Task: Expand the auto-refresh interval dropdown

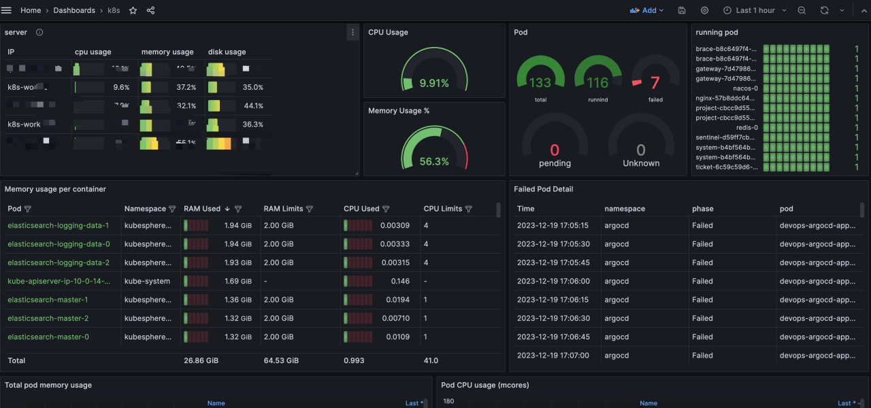Action: pyautogui.click(x=842, y=10)
